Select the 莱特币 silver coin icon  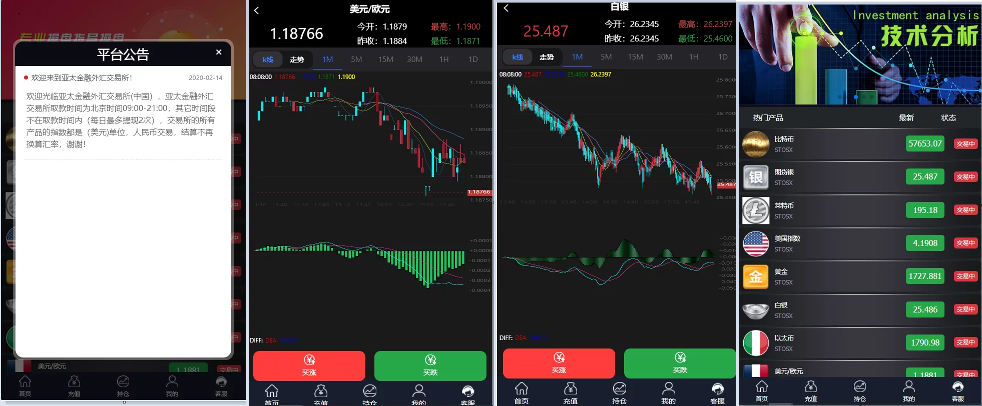click(x=755, y=210)
